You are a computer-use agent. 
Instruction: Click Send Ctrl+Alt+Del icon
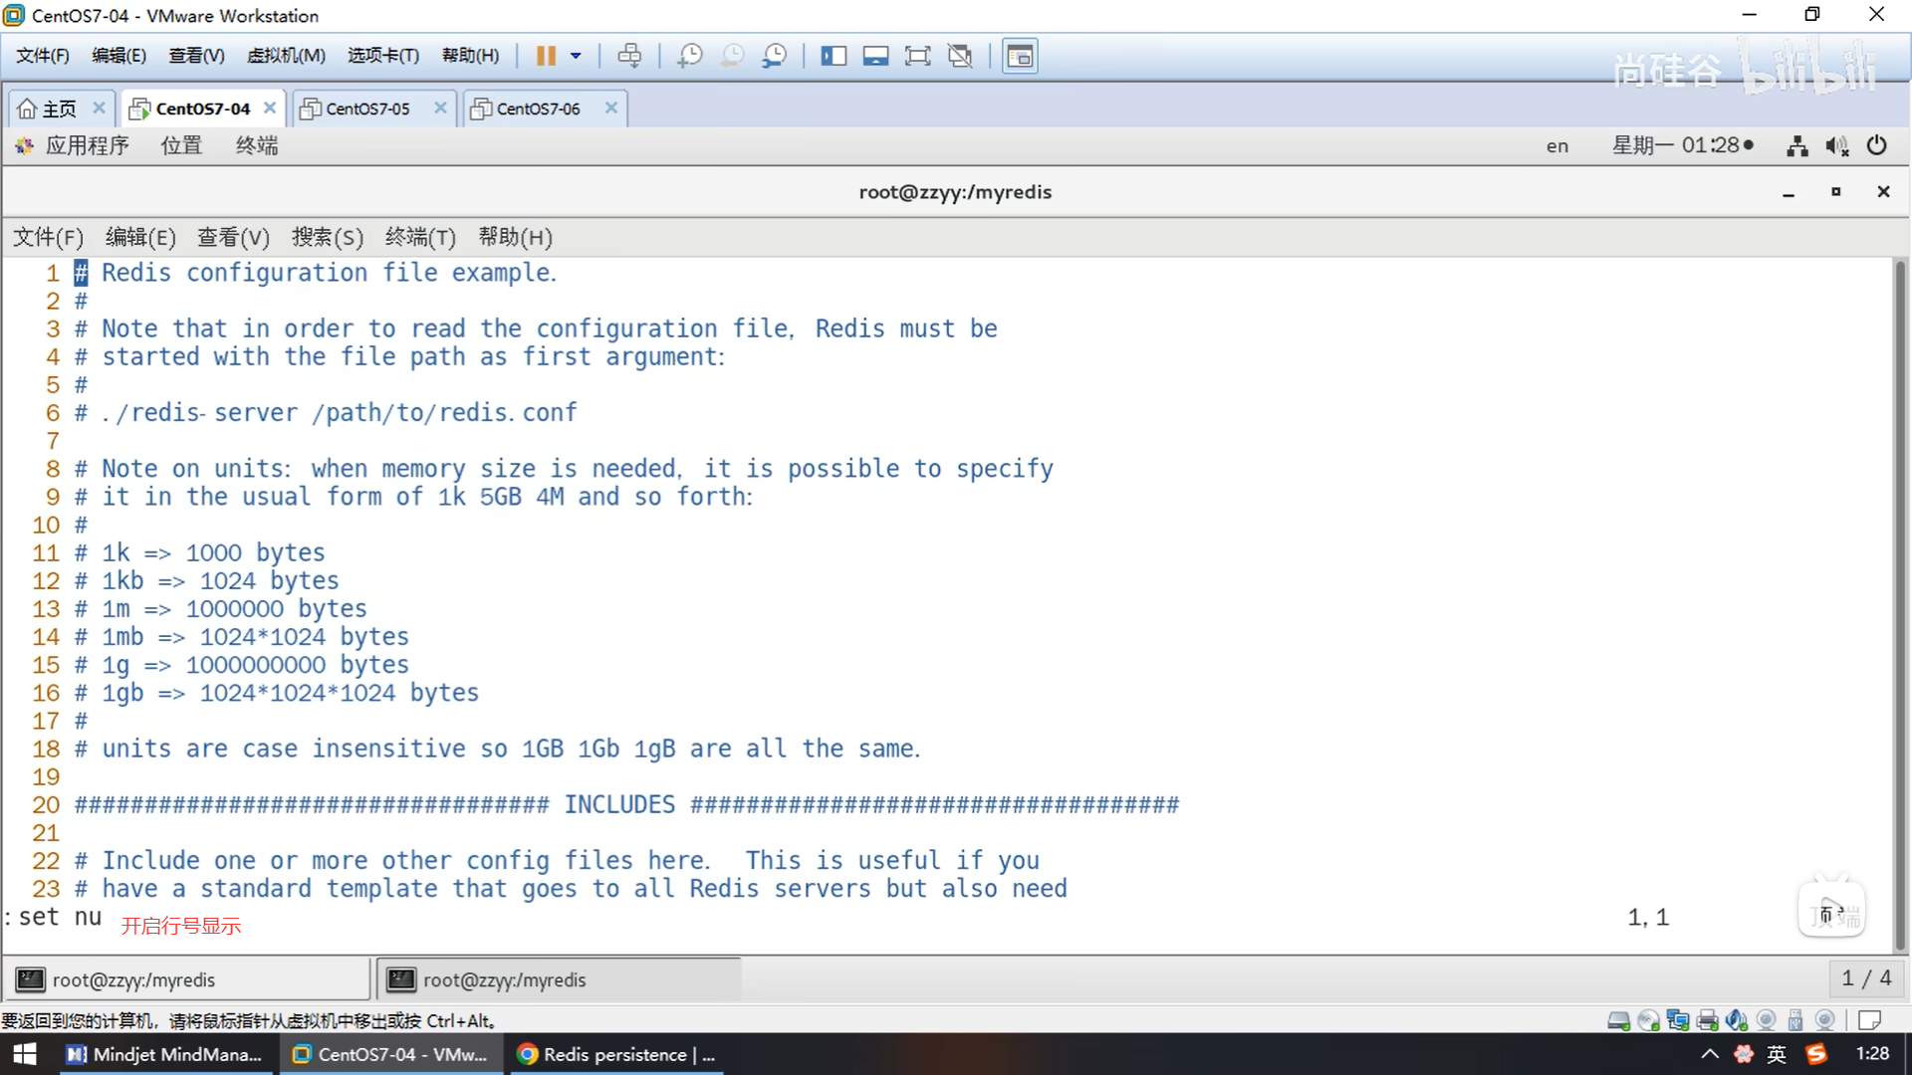tap(629, 56)
